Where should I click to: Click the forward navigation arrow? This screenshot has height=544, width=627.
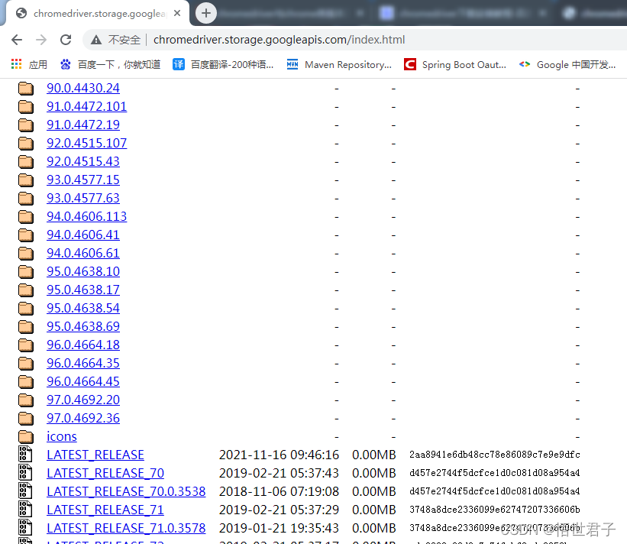coord(41,40)
